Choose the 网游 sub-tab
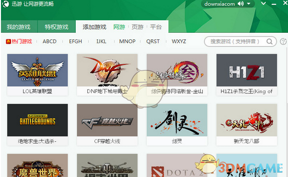The width and height of the screenshot is (288, 177). click(x=119, y=27)
